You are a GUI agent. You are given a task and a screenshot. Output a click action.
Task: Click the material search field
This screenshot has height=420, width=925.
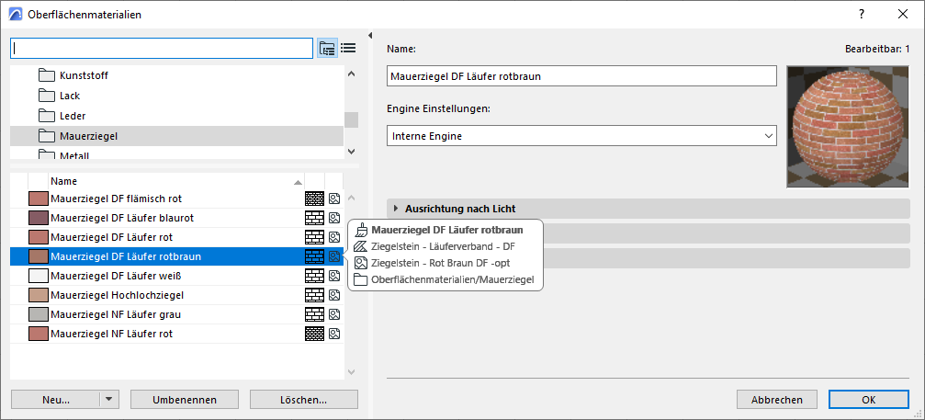pos(162,48)
